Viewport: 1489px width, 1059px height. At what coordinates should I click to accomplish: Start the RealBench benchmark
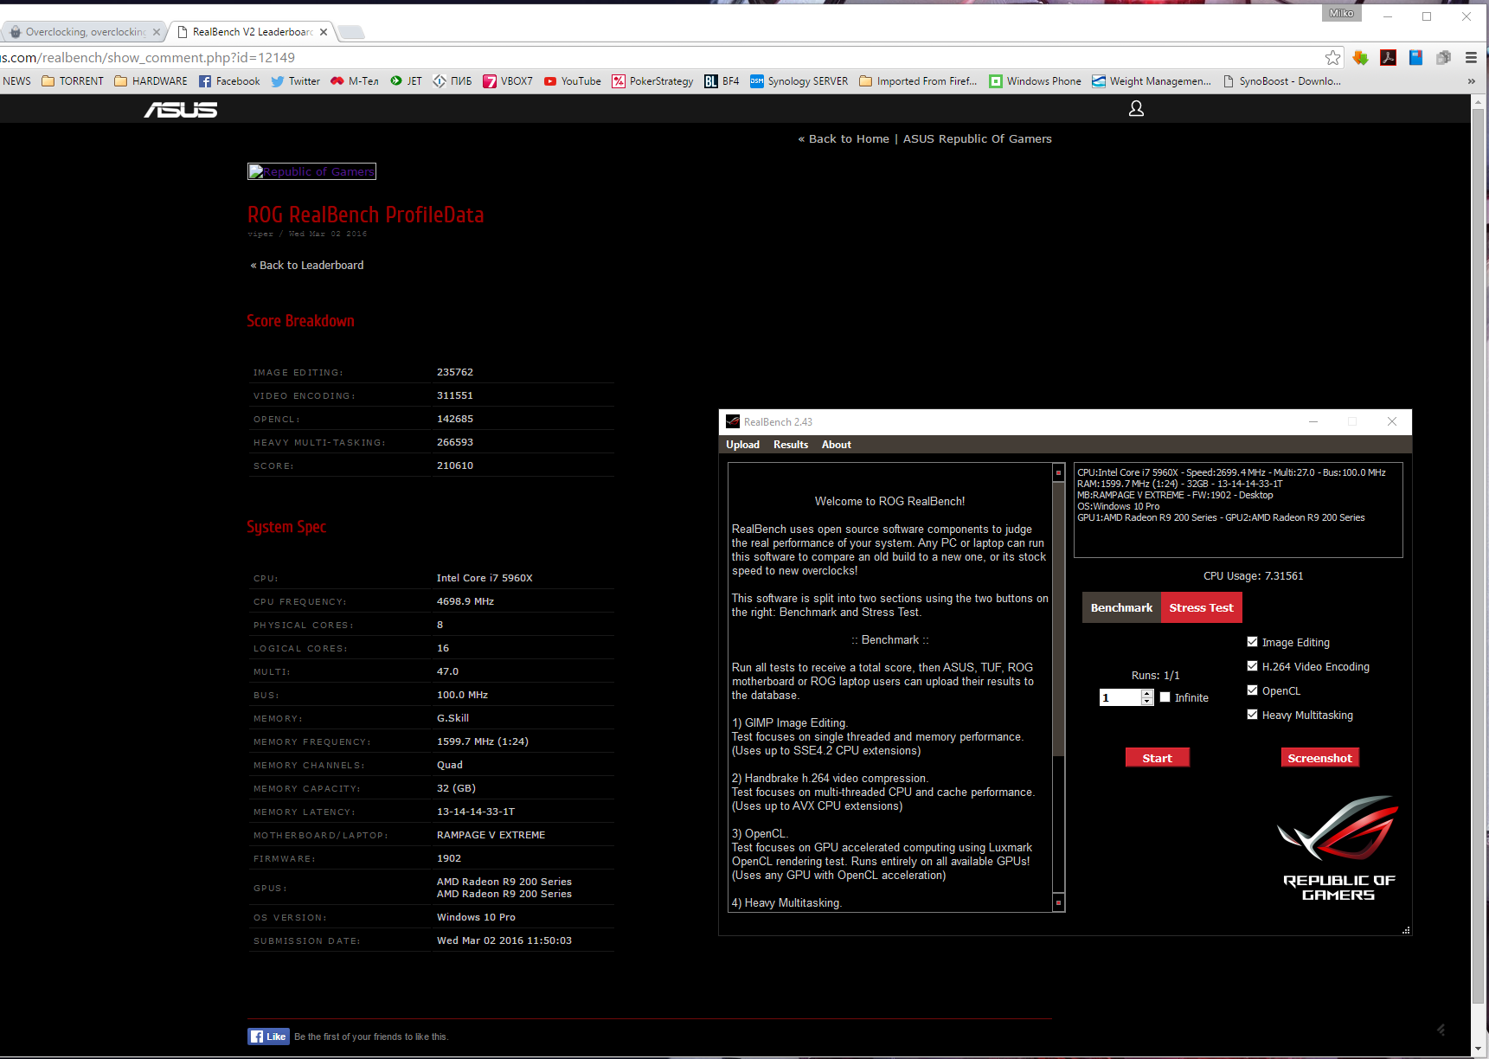pyautogui.click(x=1157, y=758)
